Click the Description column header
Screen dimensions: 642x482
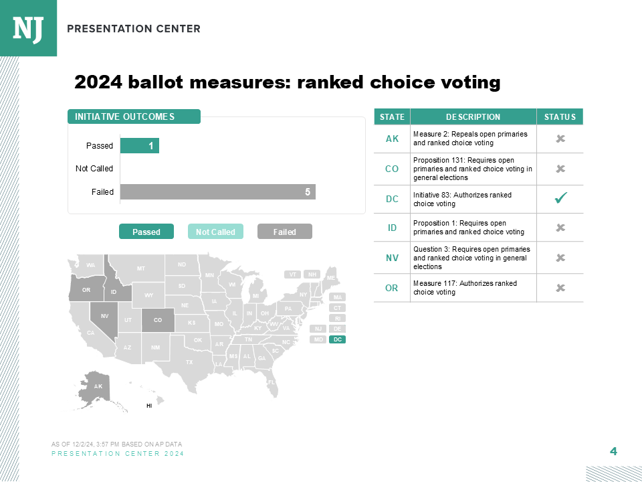(473, 116)
